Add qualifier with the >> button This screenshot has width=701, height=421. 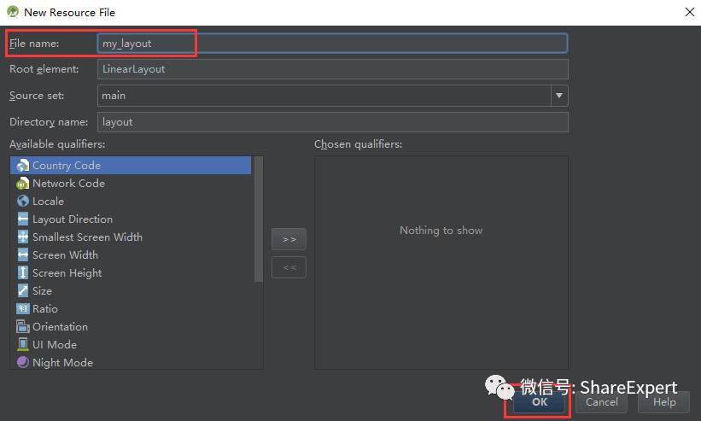289,239
